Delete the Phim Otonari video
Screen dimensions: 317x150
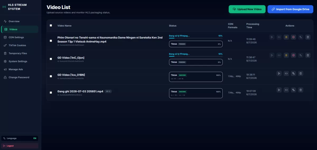pyautogui.click(x=308, y=37)
